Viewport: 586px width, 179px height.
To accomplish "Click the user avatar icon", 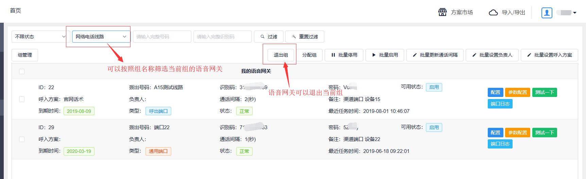I will coord(547,13).
